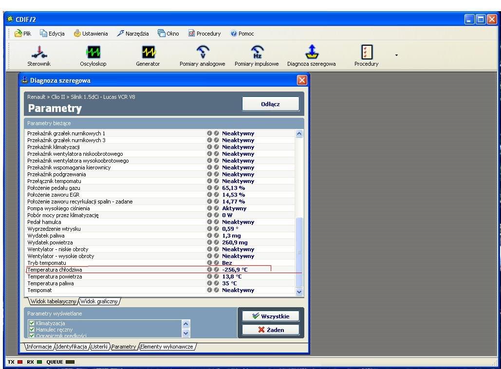Click the Renault Clio II breadcrumb text

coord(81,97)
